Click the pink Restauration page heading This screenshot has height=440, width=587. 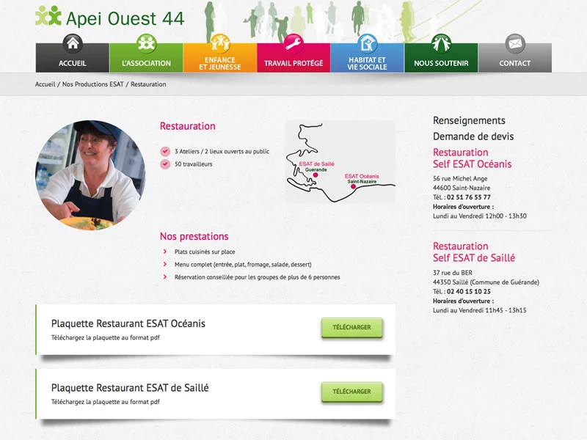[x=188, y=126]
